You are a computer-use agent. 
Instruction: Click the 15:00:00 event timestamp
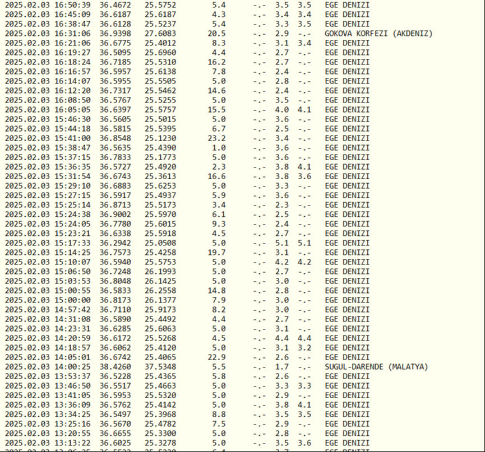73,300
